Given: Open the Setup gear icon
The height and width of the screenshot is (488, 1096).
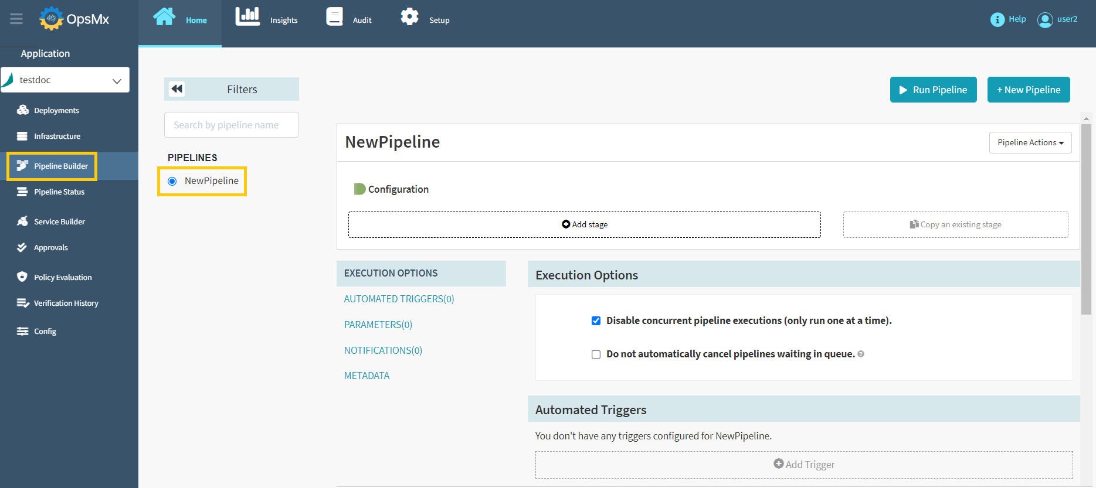Looking at the screenshot, I should 409,17.
